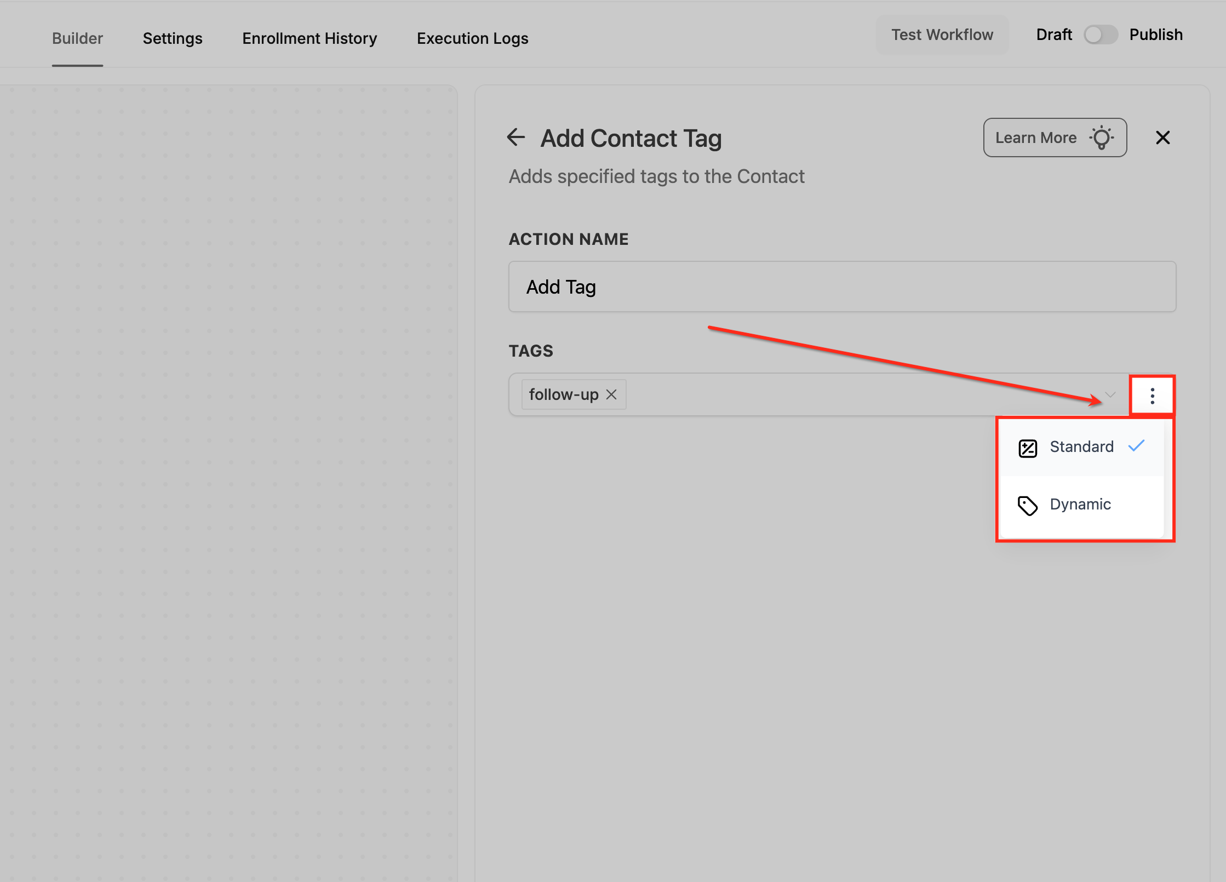Click the Publish label beside the toggle
1226x882 pixels.
tap(1156, 35)
